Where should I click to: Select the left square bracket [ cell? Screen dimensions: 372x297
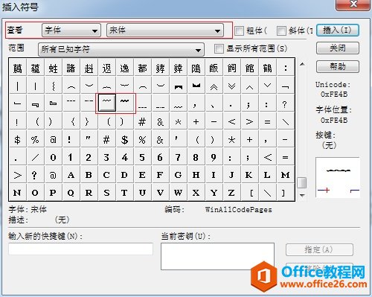point(250,192)
